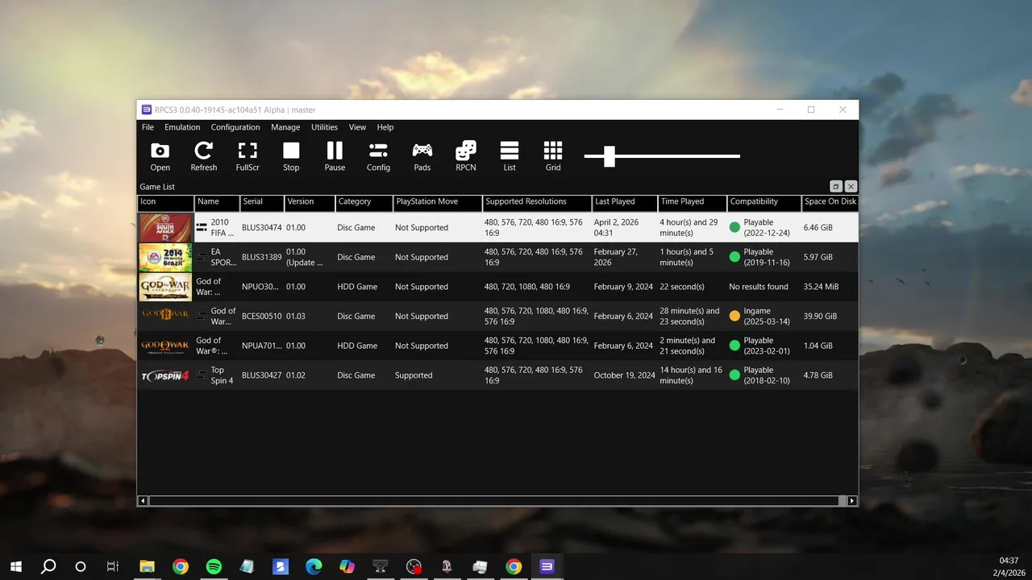Click the October 19, 2024 date cell
The width and height of the screenshot is (1032, 580).
[x=625, y=375]
